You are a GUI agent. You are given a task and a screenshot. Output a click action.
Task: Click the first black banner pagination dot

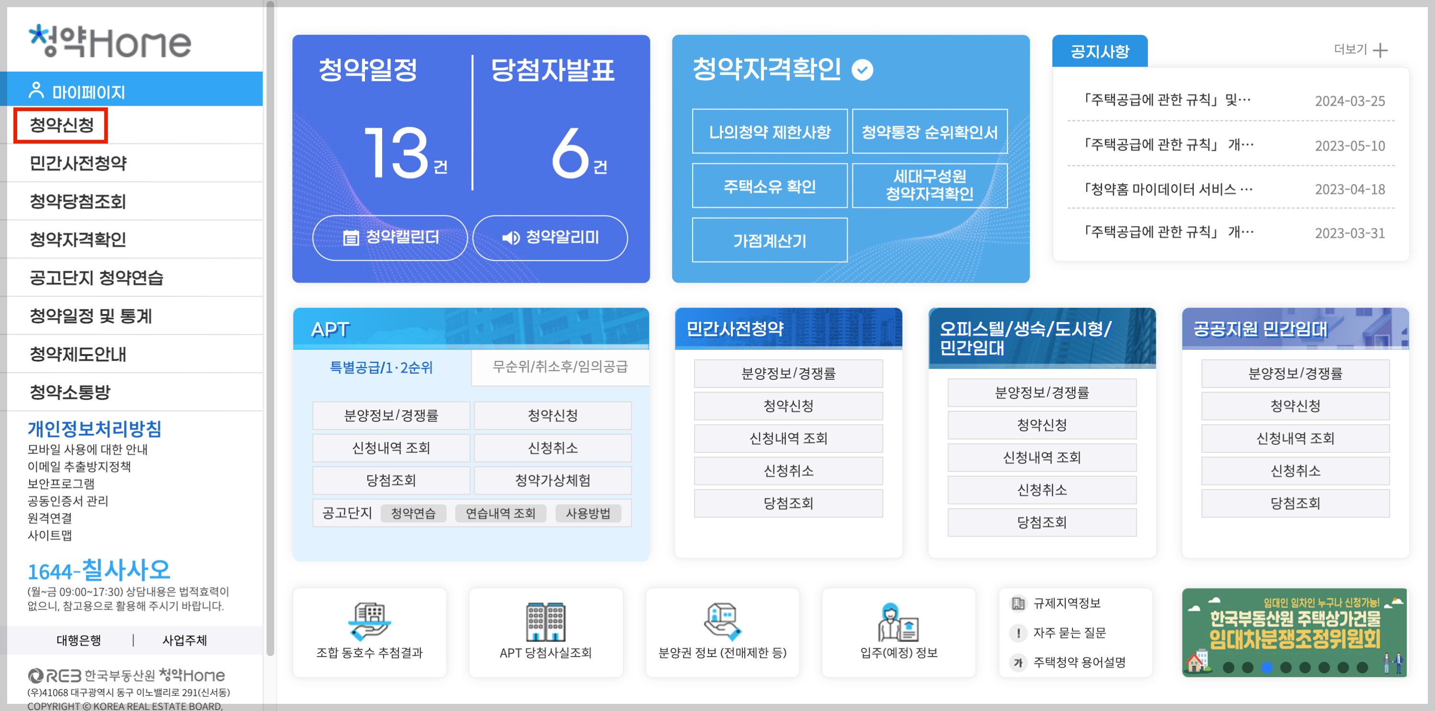1228,667
